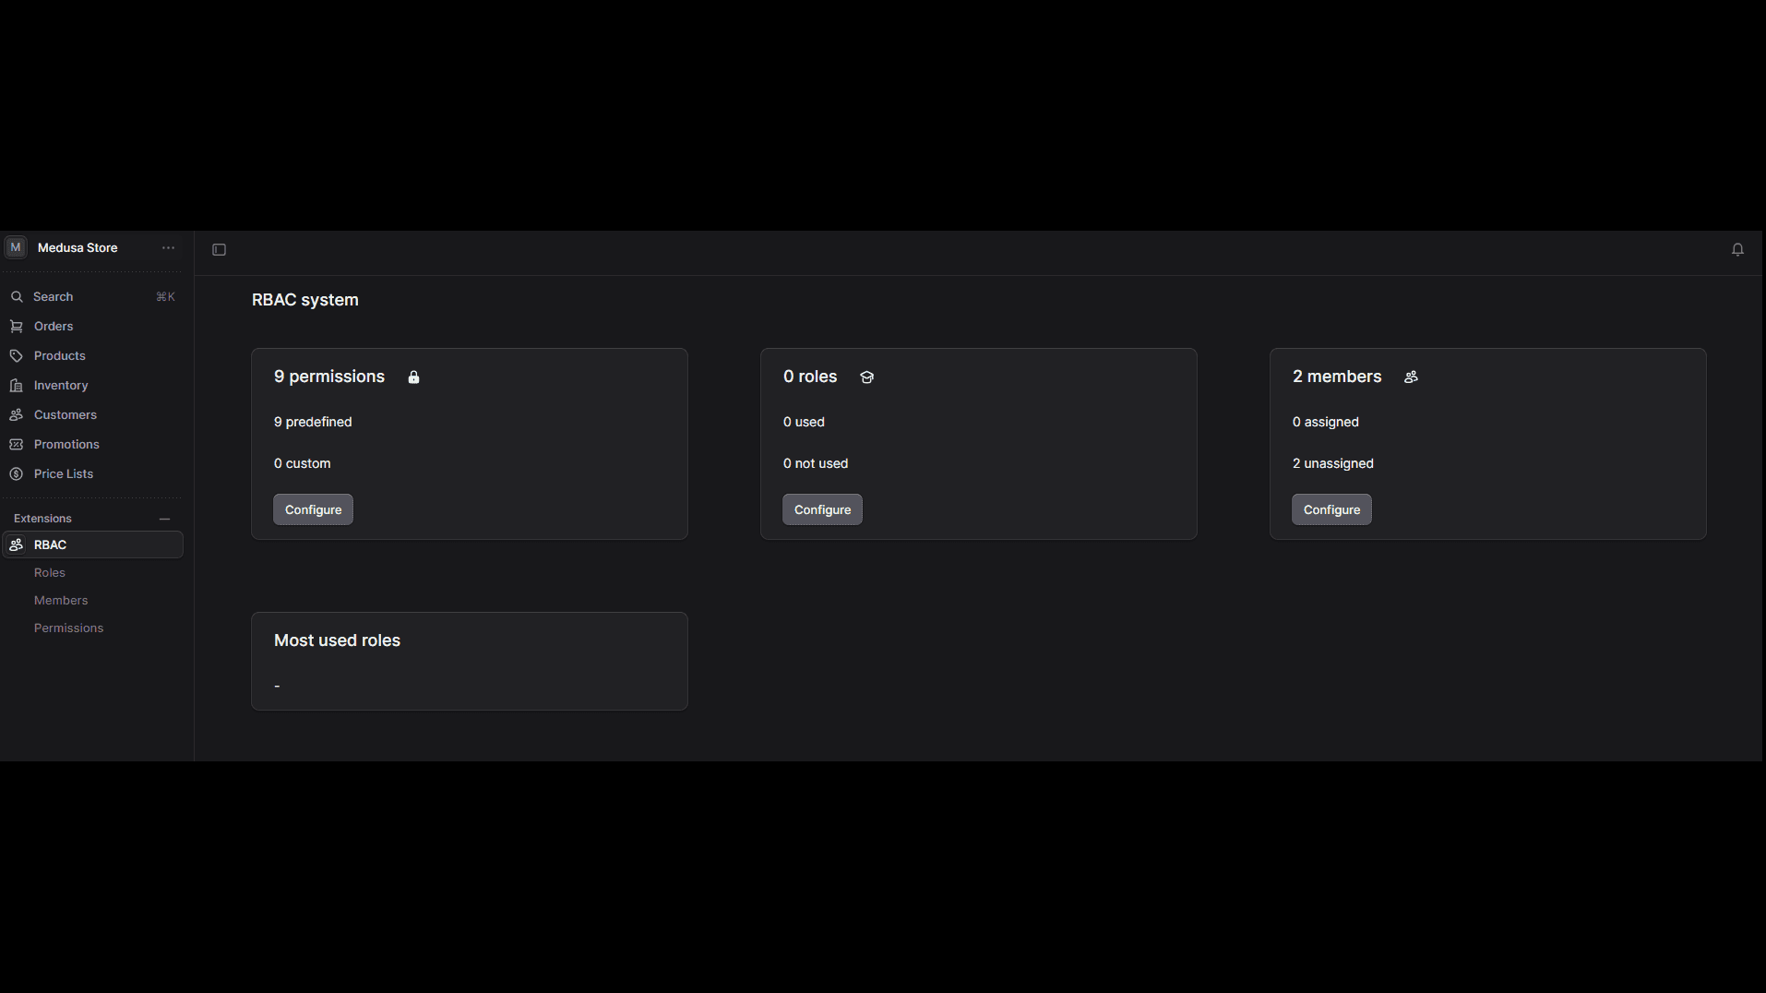
Task: Click Configure on the roles card
Action: pyautogui.click(x=822, y=508)
